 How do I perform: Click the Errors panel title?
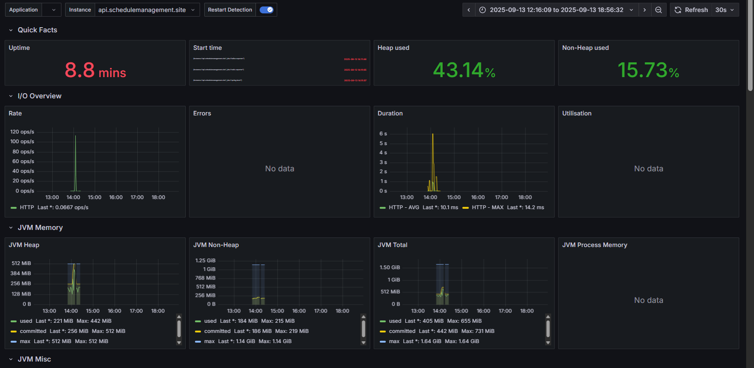202,113
